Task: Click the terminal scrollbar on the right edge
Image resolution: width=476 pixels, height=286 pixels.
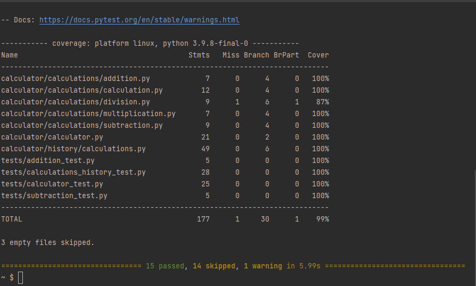Action: pos(474,228)
